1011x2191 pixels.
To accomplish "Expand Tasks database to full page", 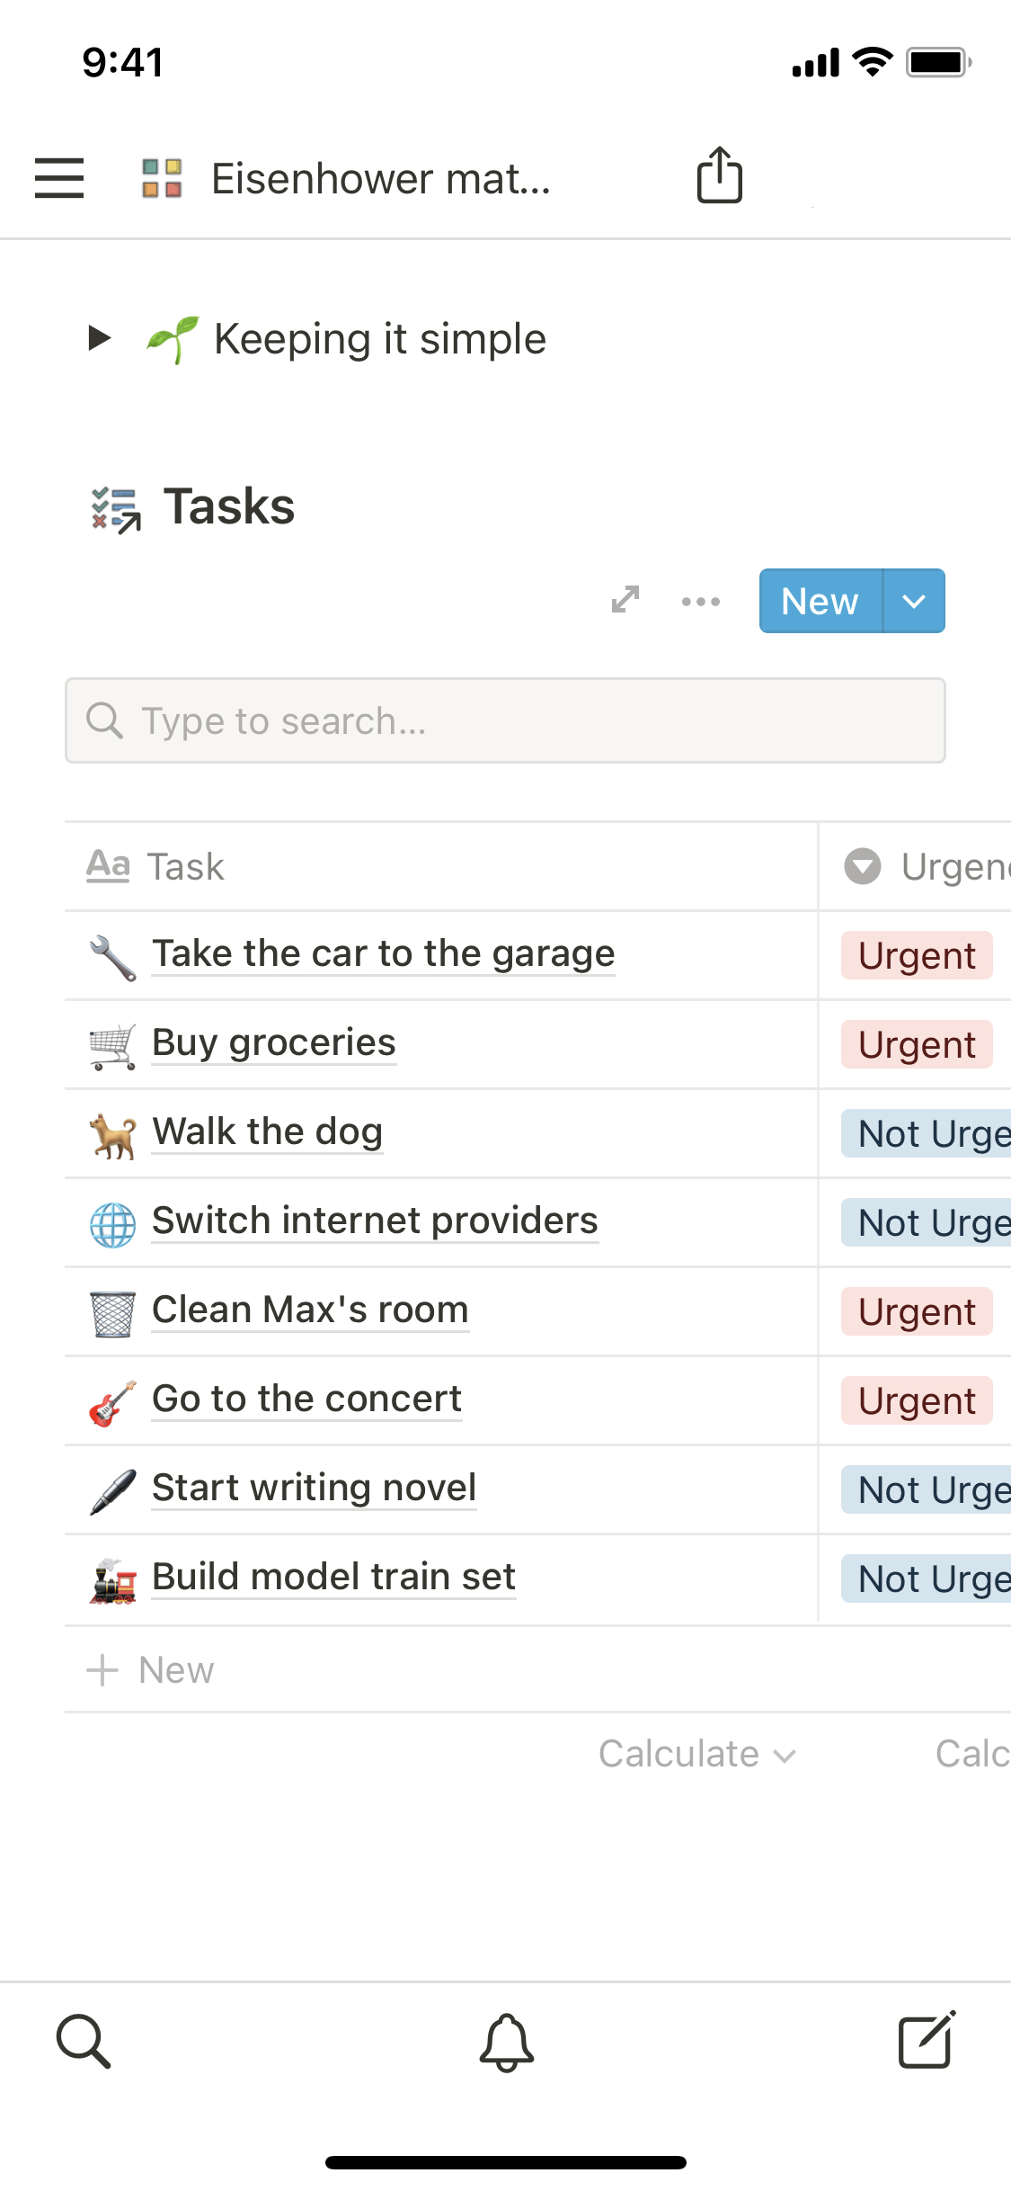I will [x=625, y=600].
